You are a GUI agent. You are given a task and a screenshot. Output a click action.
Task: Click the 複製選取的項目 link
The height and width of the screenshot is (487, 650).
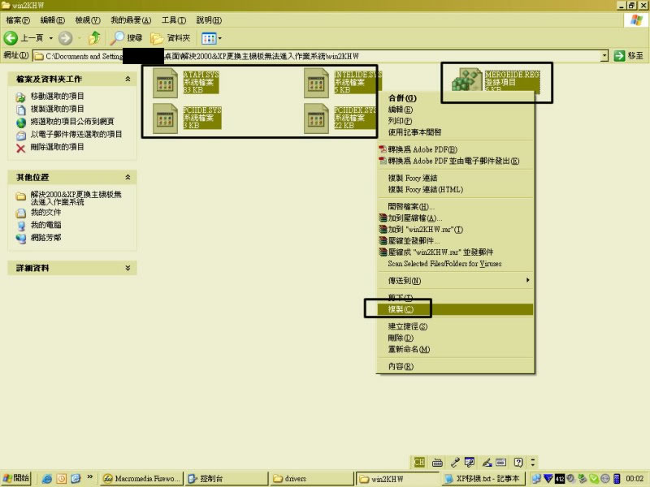pyautogui.click(x=57, y=109)
